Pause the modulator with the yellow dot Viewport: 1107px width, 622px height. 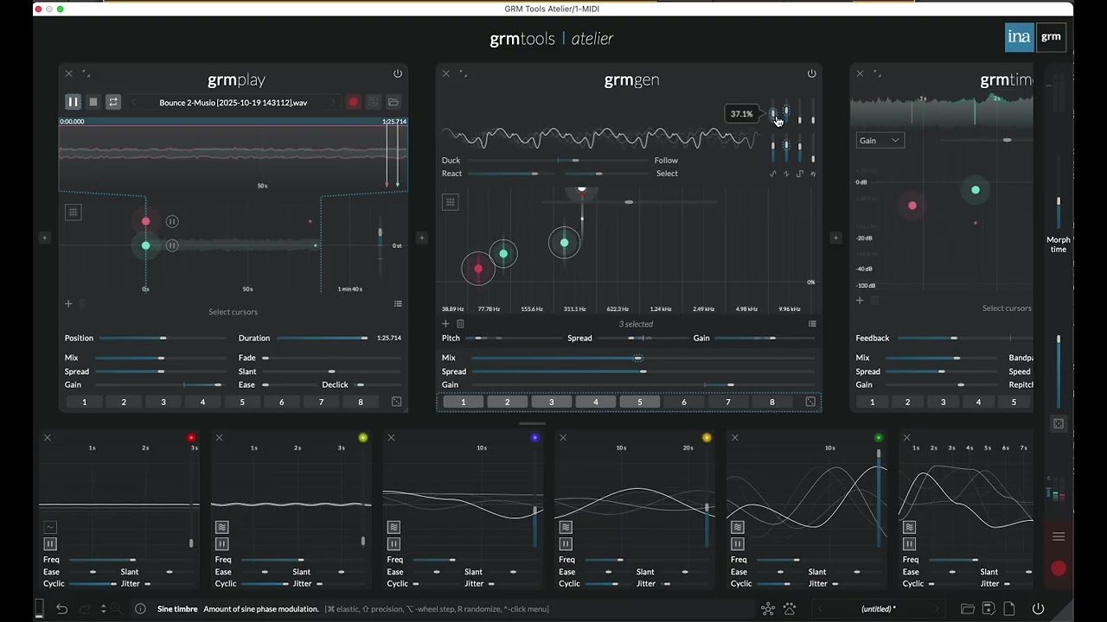(222, 543)
